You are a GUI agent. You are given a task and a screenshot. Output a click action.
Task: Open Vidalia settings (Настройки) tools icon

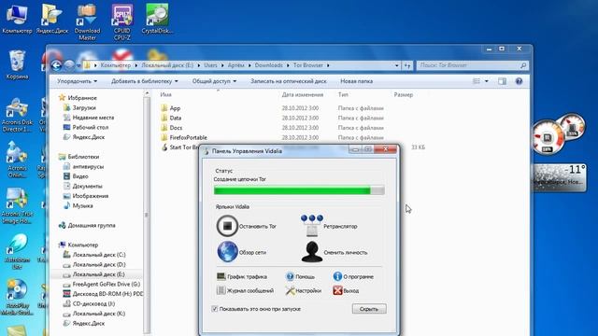tap(290, 290)
